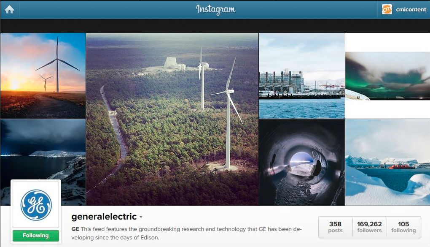Open the snowy bay red ship photo
The image size is (430, 247).
(x=387, y=162)
